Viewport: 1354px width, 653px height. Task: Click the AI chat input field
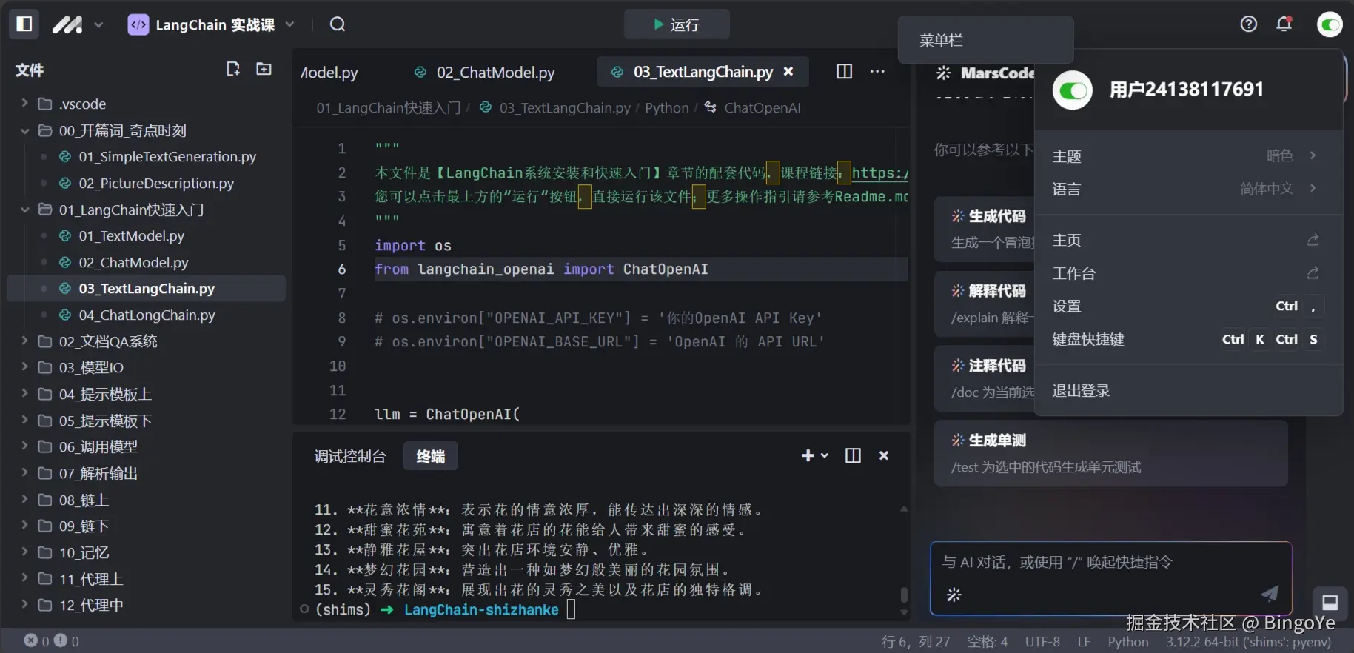(1103, 563)
